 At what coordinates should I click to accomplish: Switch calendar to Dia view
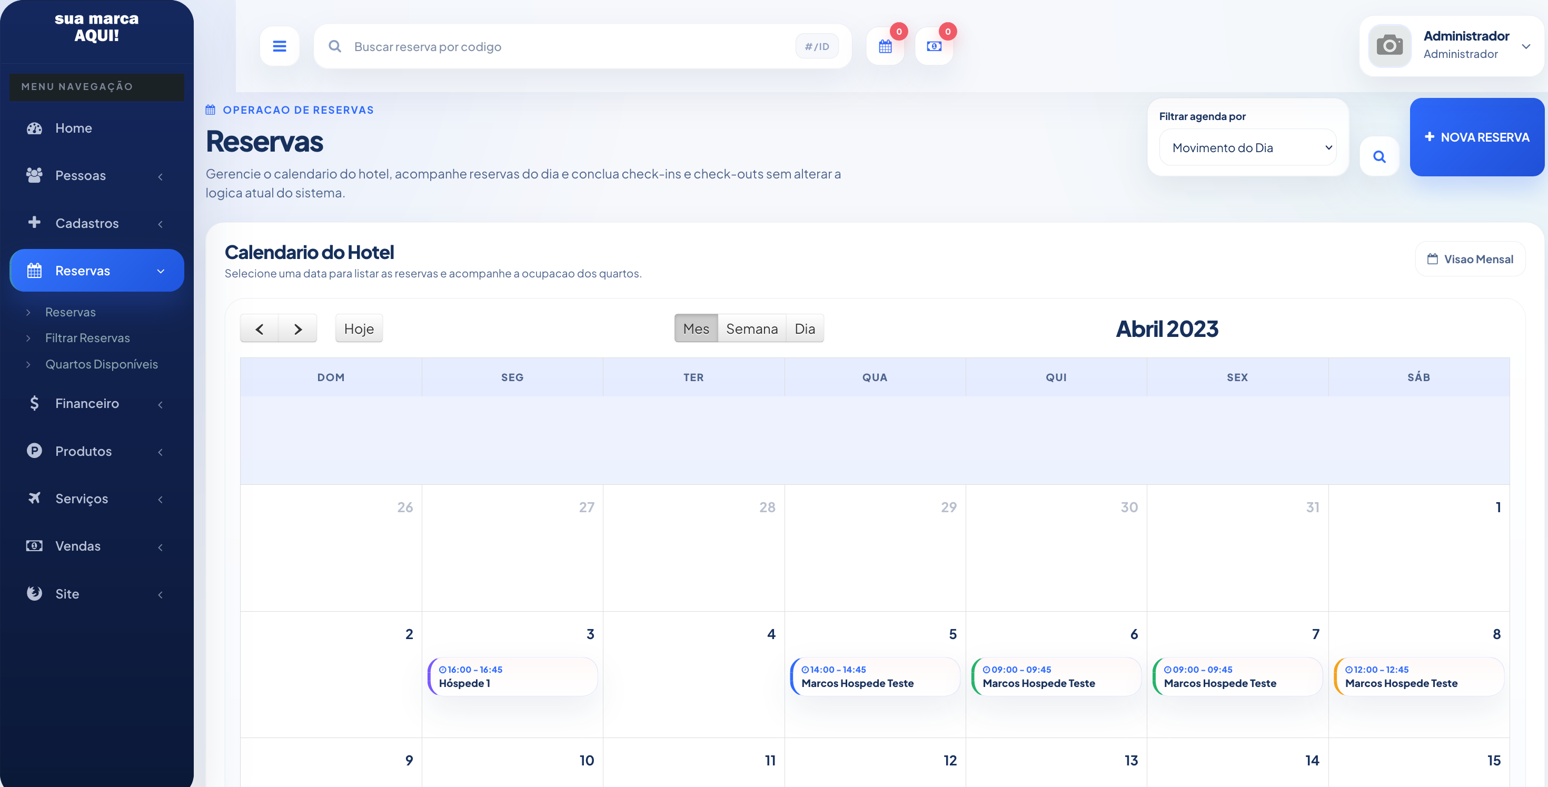805,328
